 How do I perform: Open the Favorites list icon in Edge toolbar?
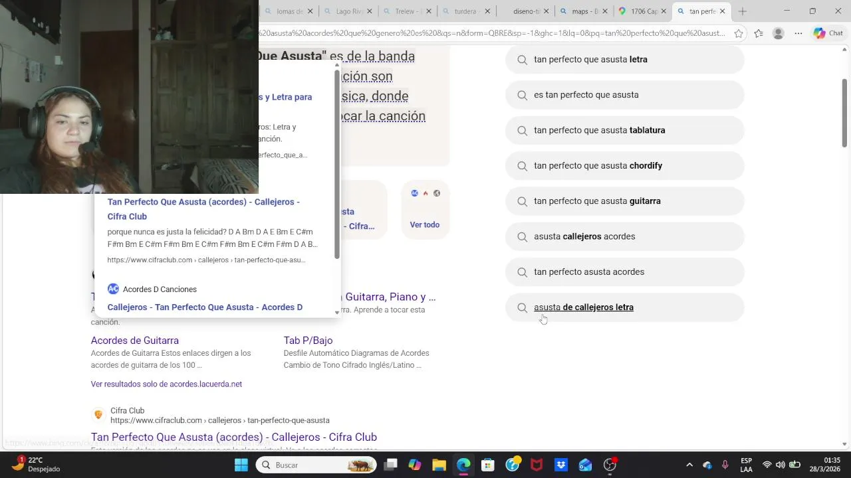[x=759, y=33]
